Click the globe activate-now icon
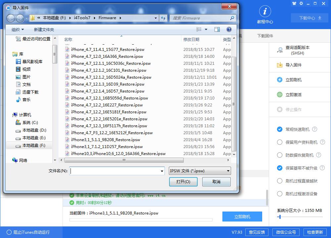The height and width of the screenshot is (238, 331). [279, 95]
